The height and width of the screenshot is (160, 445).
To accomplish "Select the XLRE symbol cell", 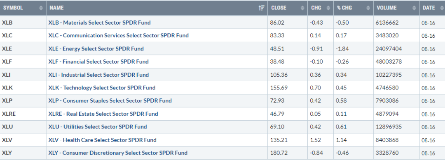I will (23, 114).
